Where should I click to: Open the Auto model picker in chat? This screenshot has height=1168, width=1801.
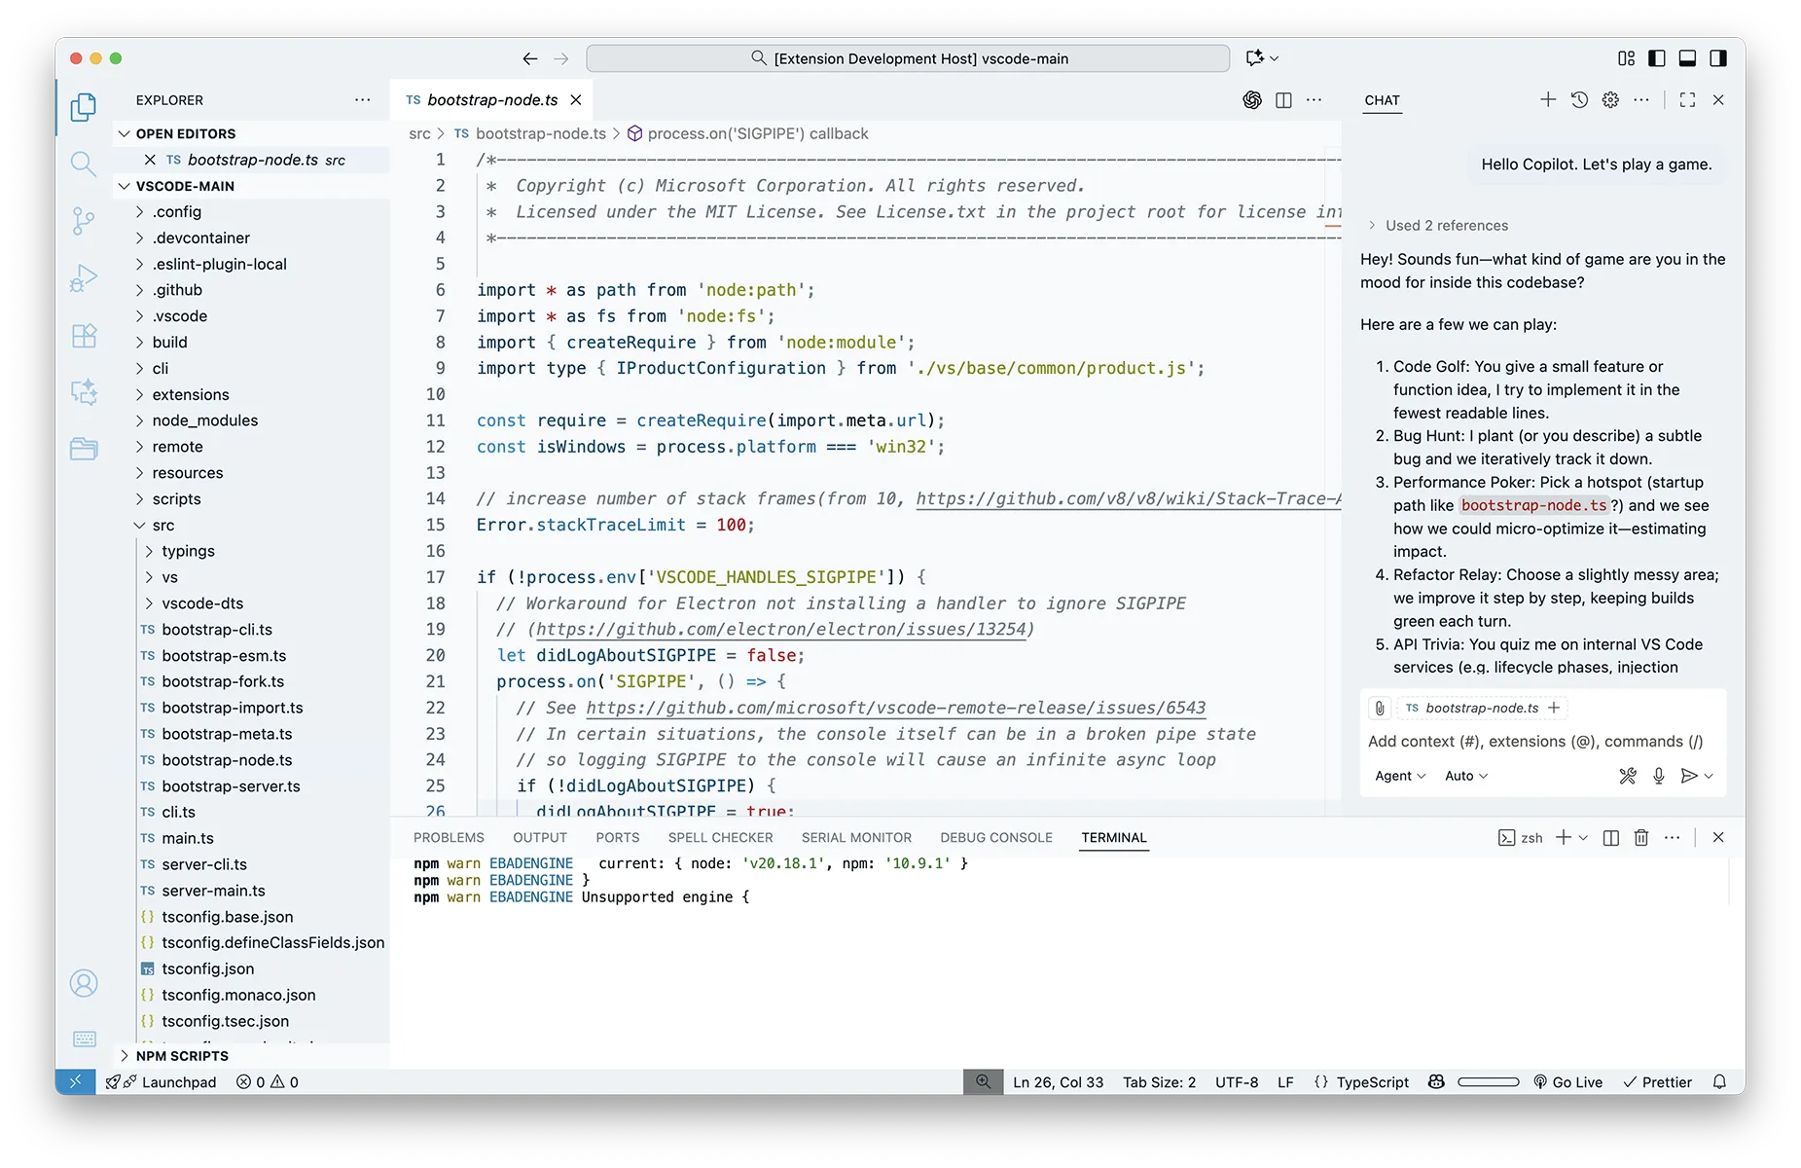[1465, 776]
